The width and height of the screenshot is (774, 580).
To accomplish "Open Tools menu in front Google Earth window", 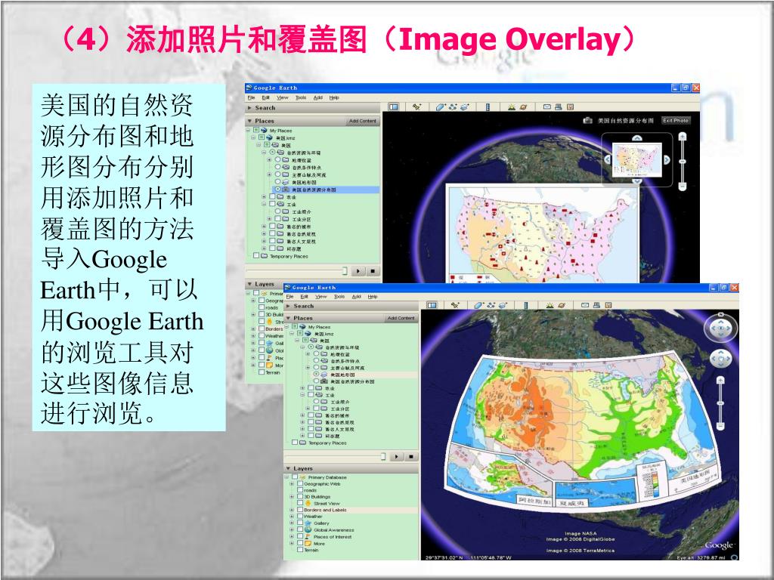I will point(339,296).
